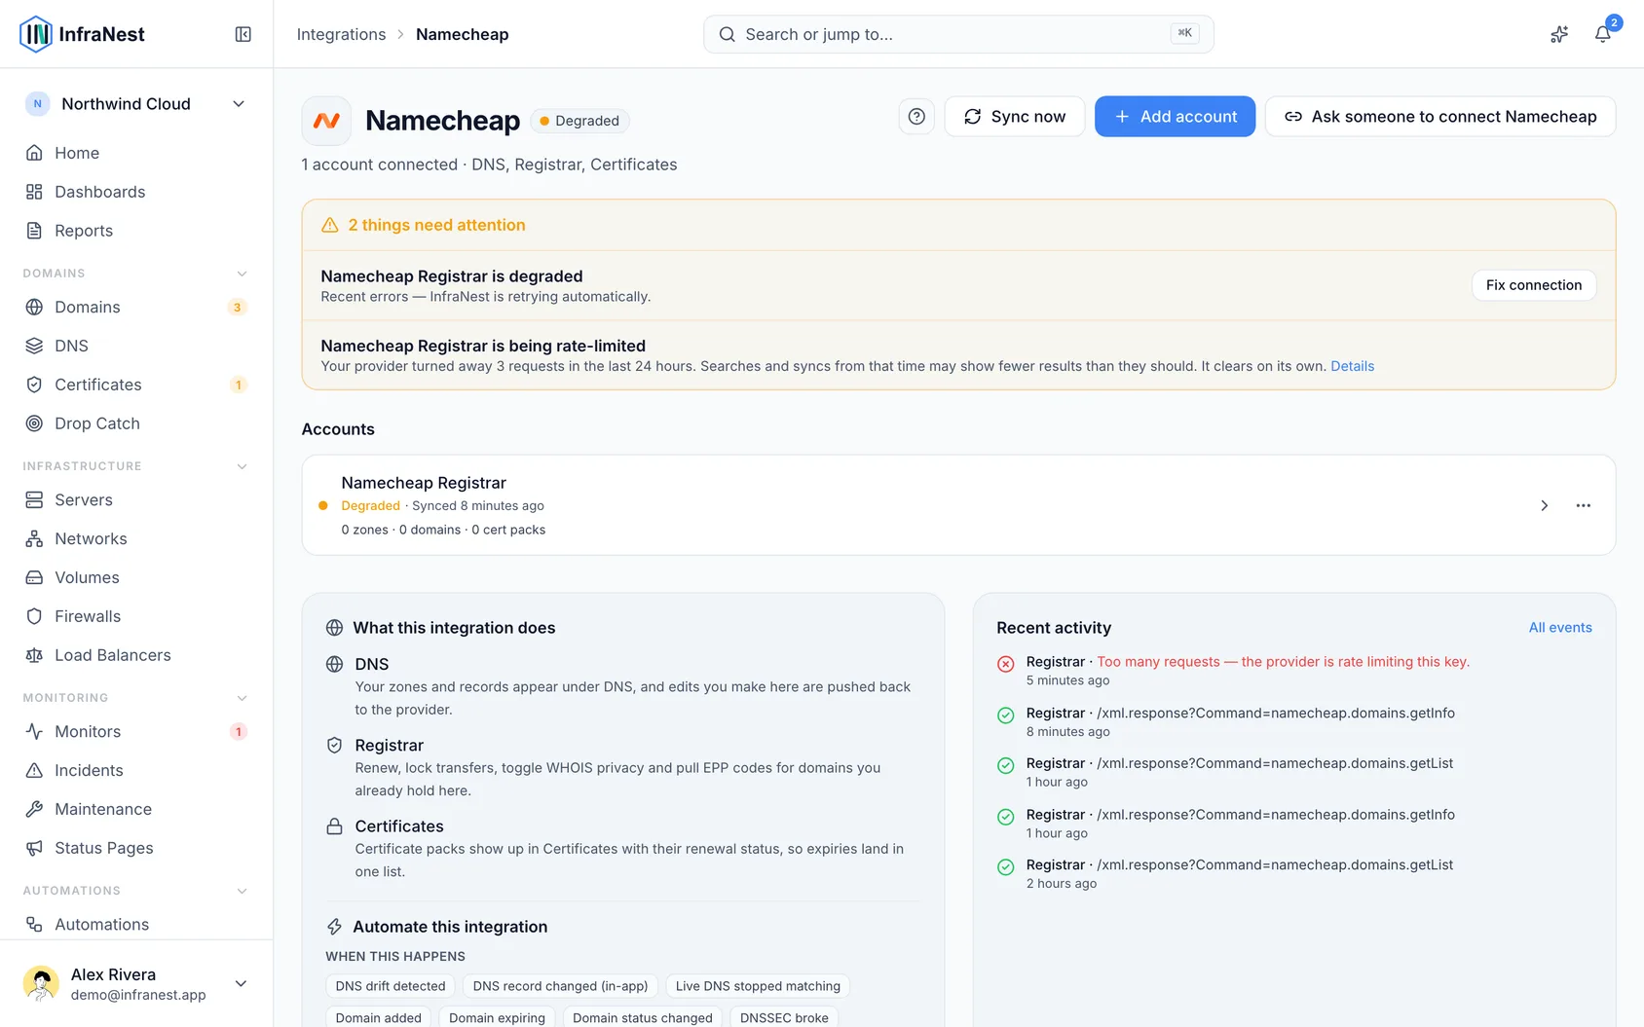The height and width of the screenshot is (1027, 1644).
Task: Select the Live DNS stopped matching chip
Action: (758, 986)
